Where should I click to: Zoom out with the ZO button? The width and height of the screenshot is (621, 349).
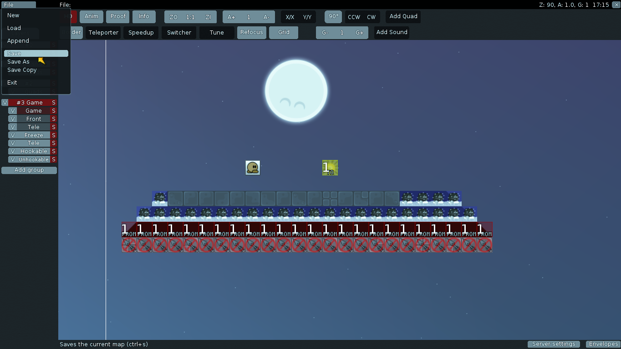(173, 17)
